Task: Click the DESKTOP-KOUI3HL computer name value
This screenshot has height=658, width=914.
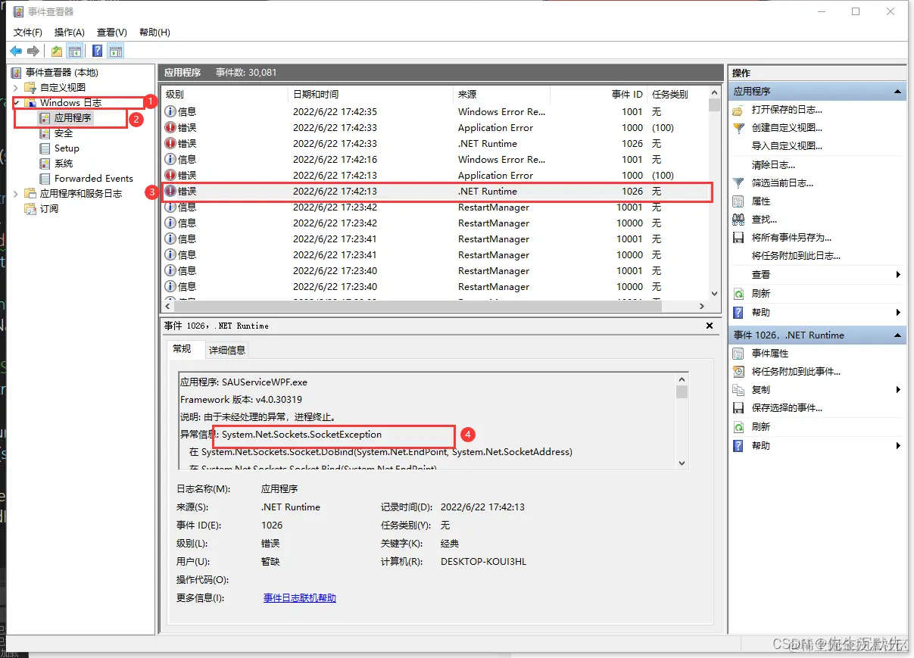Action: click(483, 562)
